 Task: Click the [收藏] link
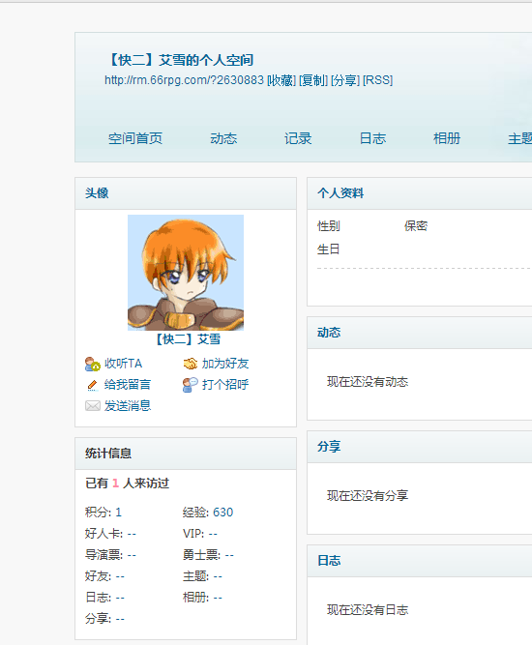pyautogui.click(x=281, y=80)
